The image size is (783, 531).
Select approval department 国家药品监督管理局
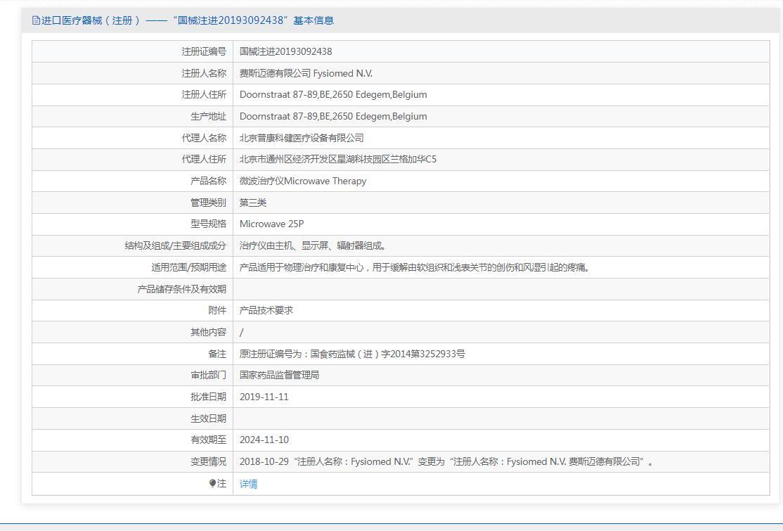279,375
